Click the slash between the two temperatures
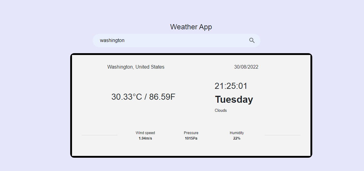364x171 pixels. [x=146, y=97]
